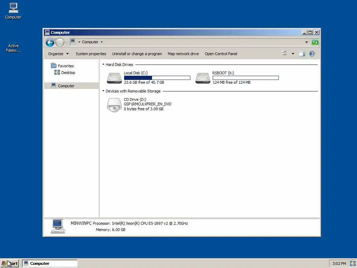Collapse the Hard Disk Drives group
Screen dimensions: 357x268
(103, 65)
